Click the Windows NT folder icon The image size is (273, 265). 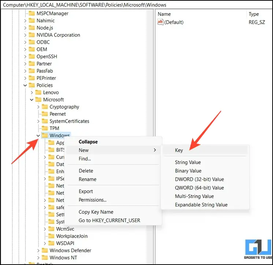(45, 258)
